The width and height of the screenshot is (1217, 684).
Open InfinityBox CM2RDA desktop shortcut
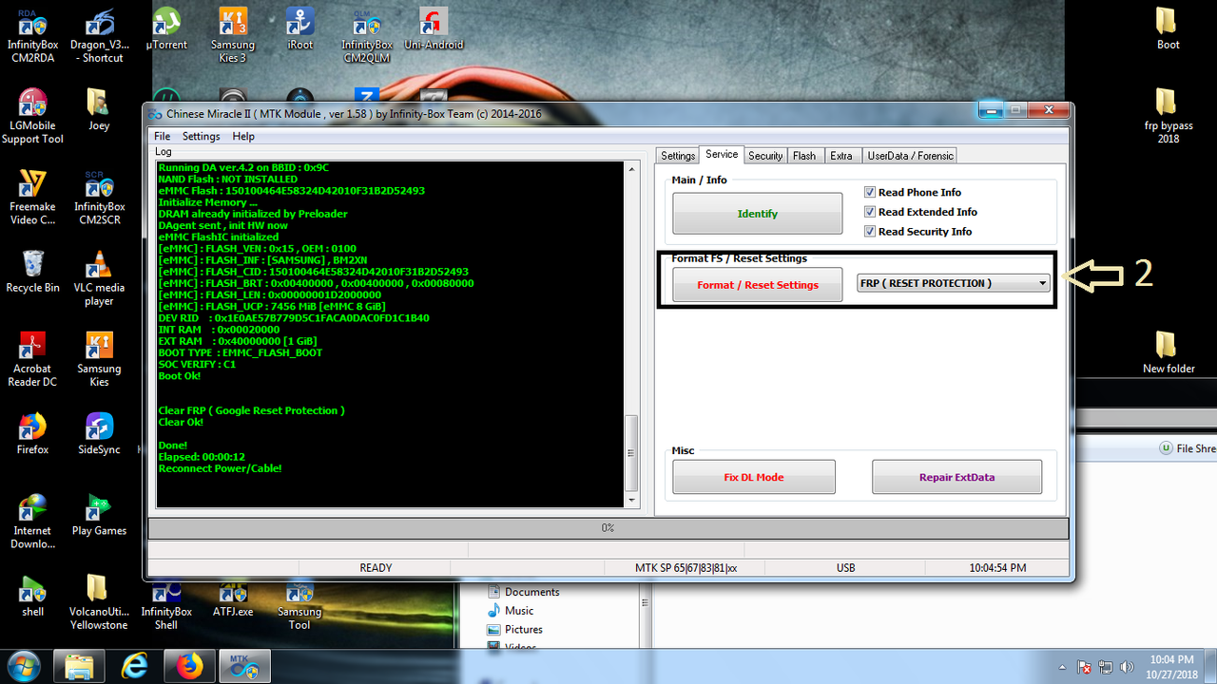point(31,36)
